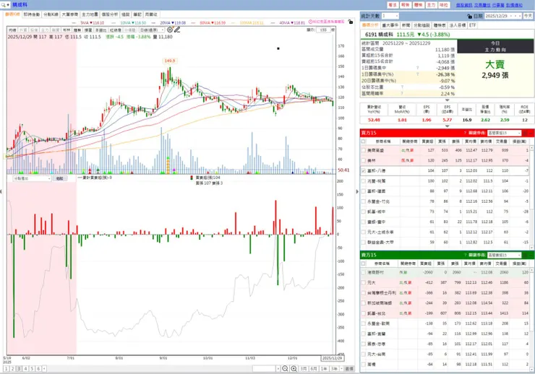Screen dimensions: 535x374
Task: Click the 顯示 bar count input field
Action: pos(323,30)
